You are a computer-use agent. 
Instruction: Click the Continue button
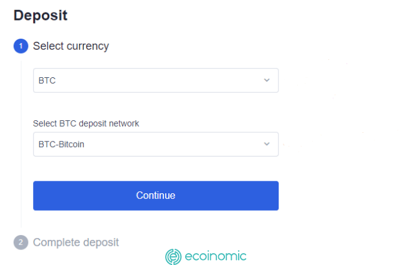tap(156, 196)
